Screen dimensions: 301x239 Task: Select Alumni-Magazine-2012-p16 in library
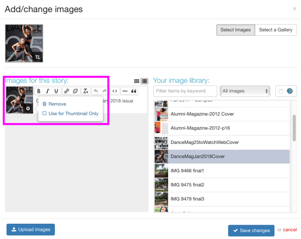(x=222, y=128)
